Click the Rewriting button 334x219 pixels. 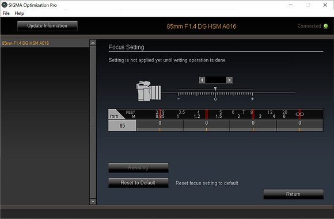pyautogui.click(x=138, y=168)
